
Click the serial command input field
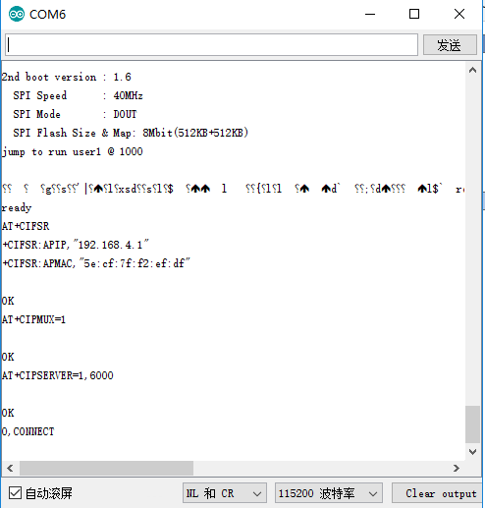(x=211, y=44)
